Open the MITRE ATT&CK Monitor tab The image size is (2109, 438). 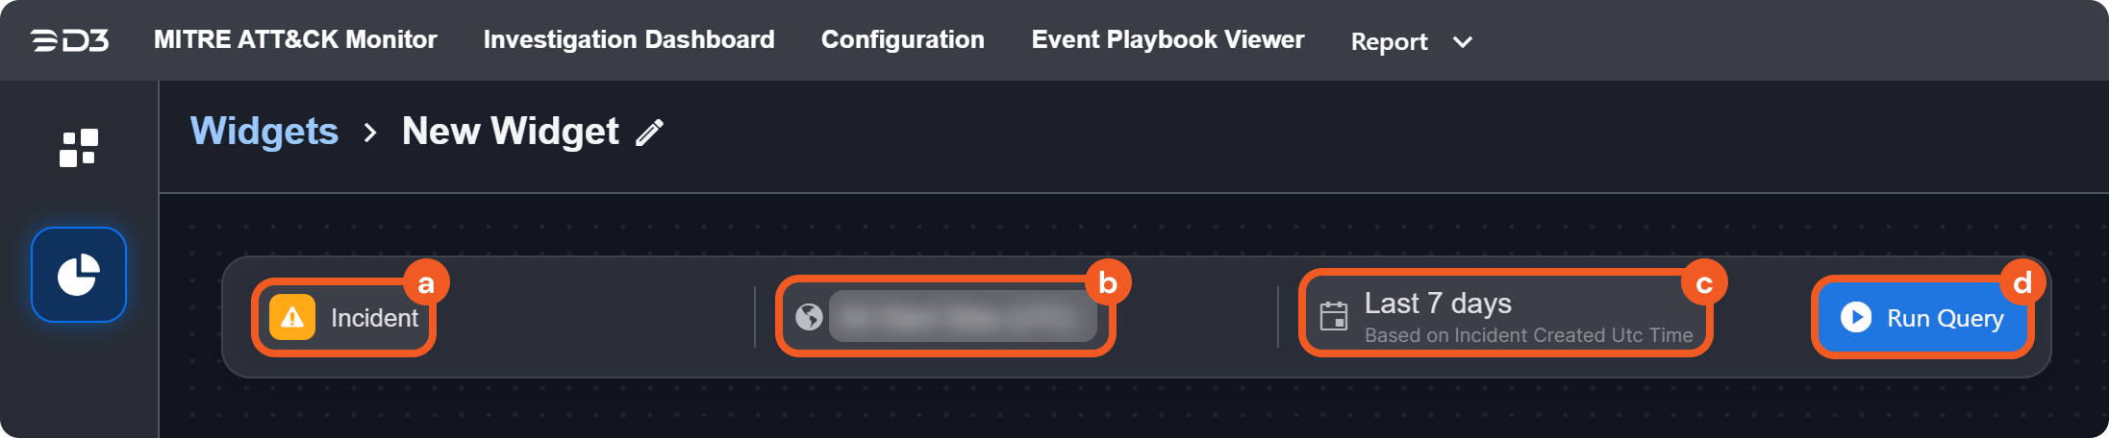(x=295, y=40)
